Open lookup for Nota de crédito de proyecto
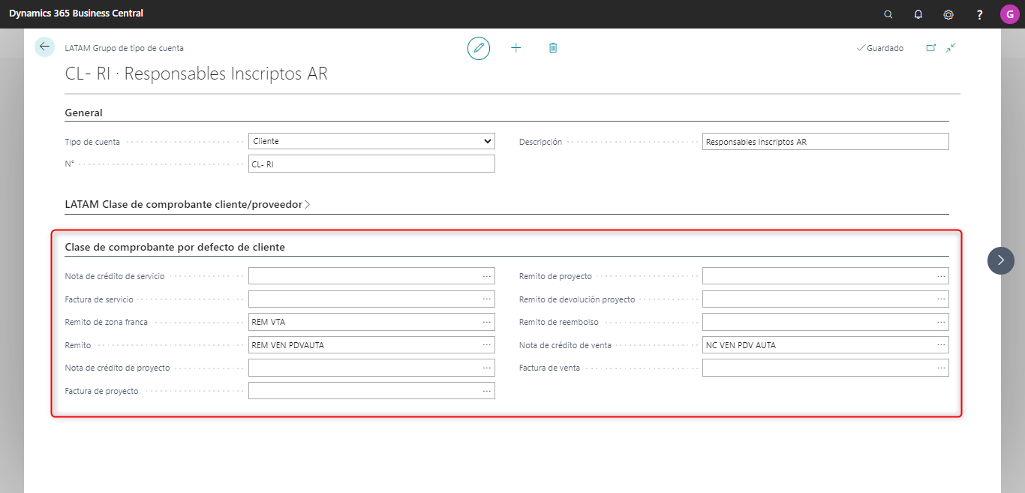The width and height of the screenshot is (1025, 493). click(x=487, y=368)
